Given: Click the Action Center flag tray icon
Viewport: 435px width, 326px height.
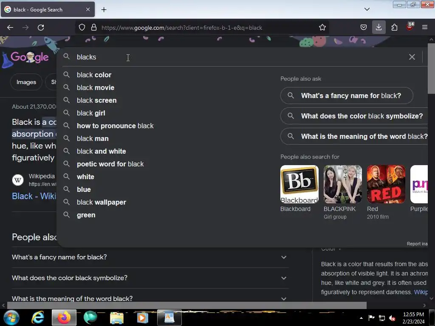Looking at the screenshot, I should (x=371, y=318).
